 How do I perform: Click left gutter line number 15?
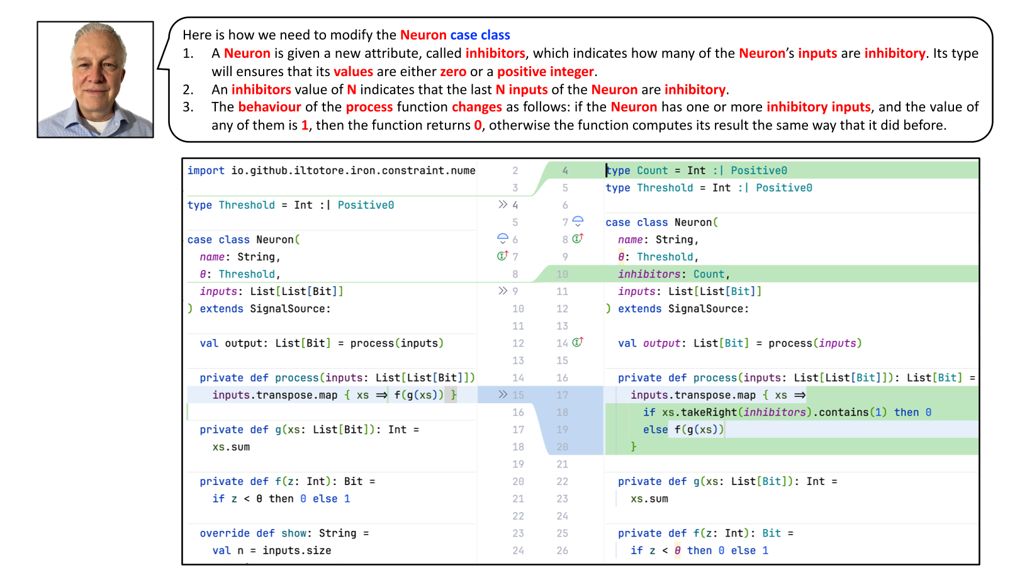(518, 395)
